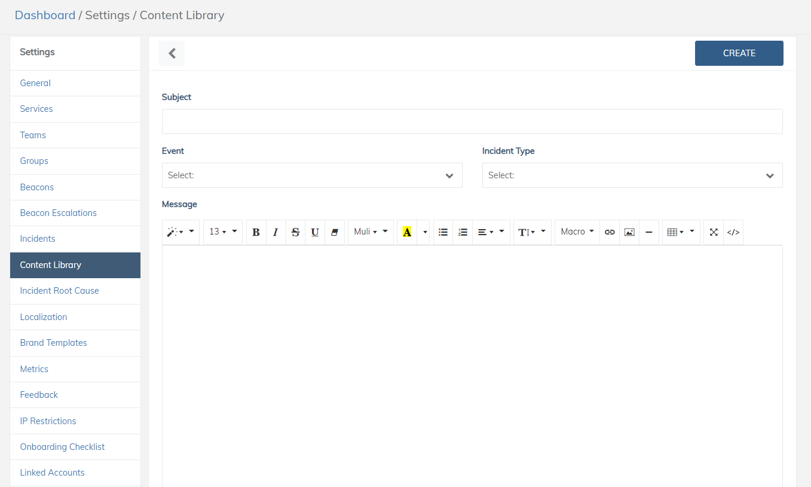Open paragraph alignment options

coord(491,232)
